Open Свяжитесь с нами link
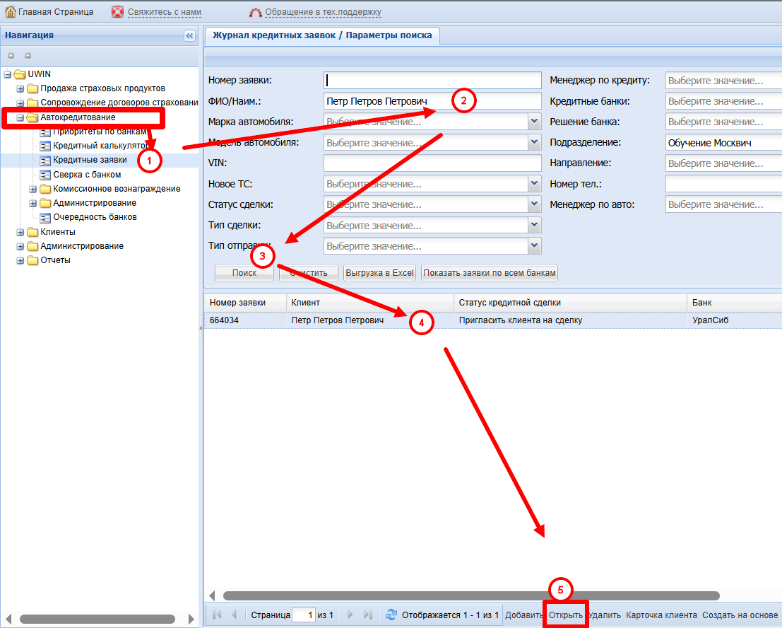 point(165,12)
